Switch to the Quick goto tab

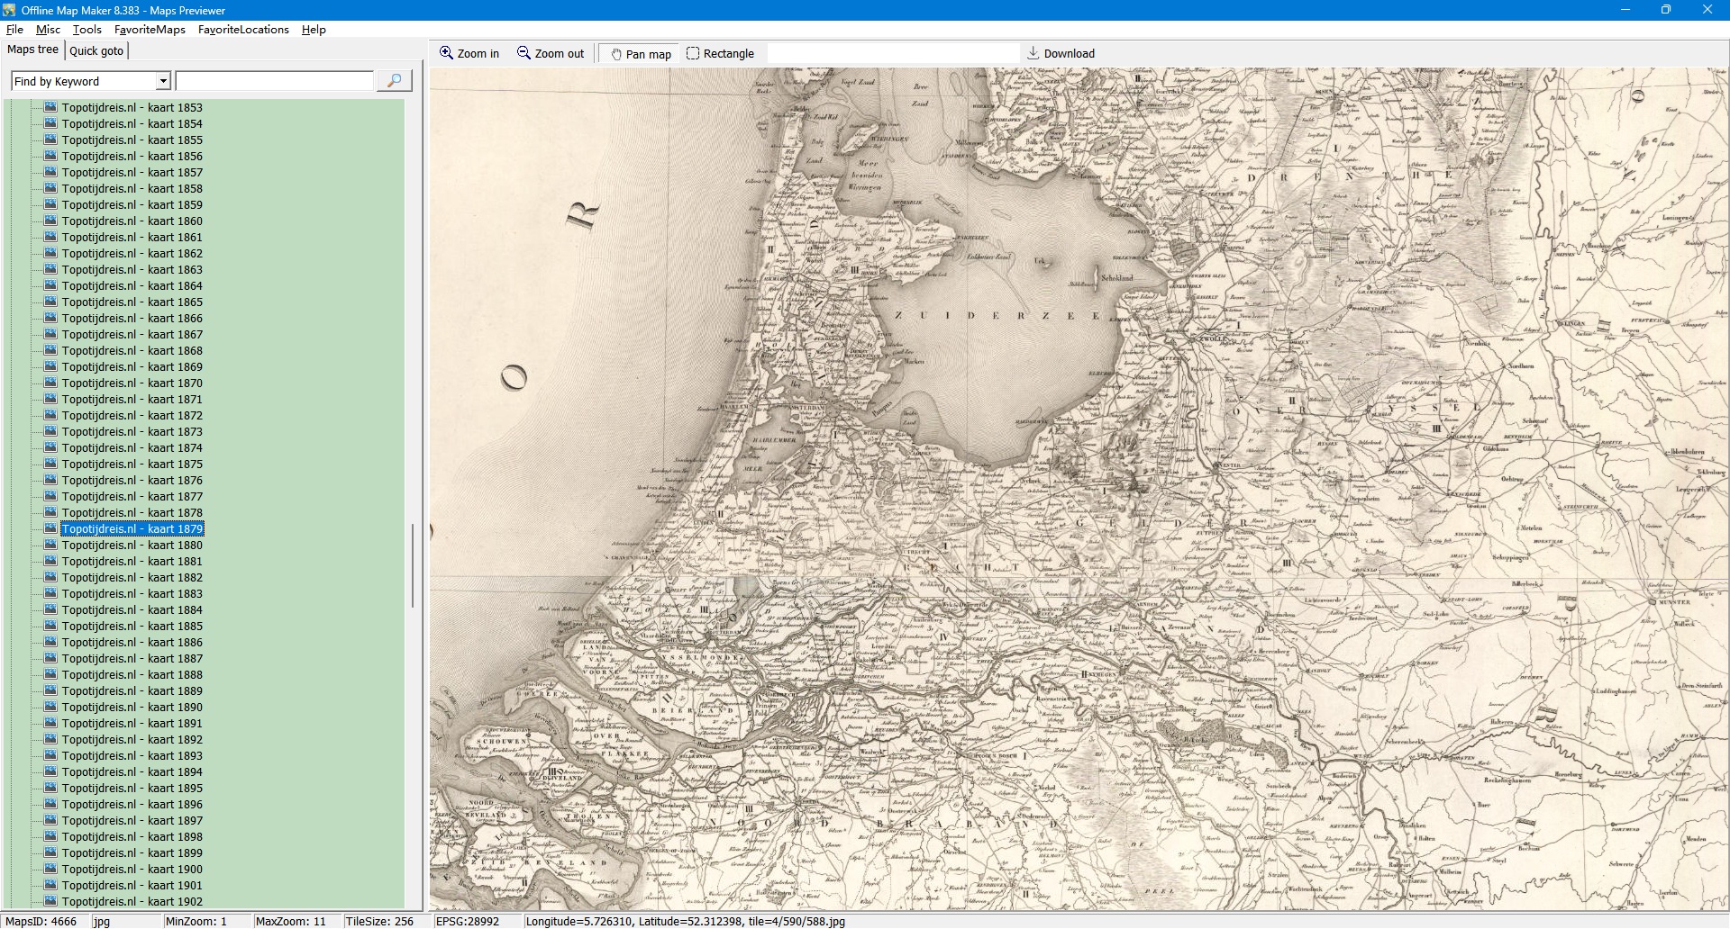pyautogui.click(x=96, y=50)
